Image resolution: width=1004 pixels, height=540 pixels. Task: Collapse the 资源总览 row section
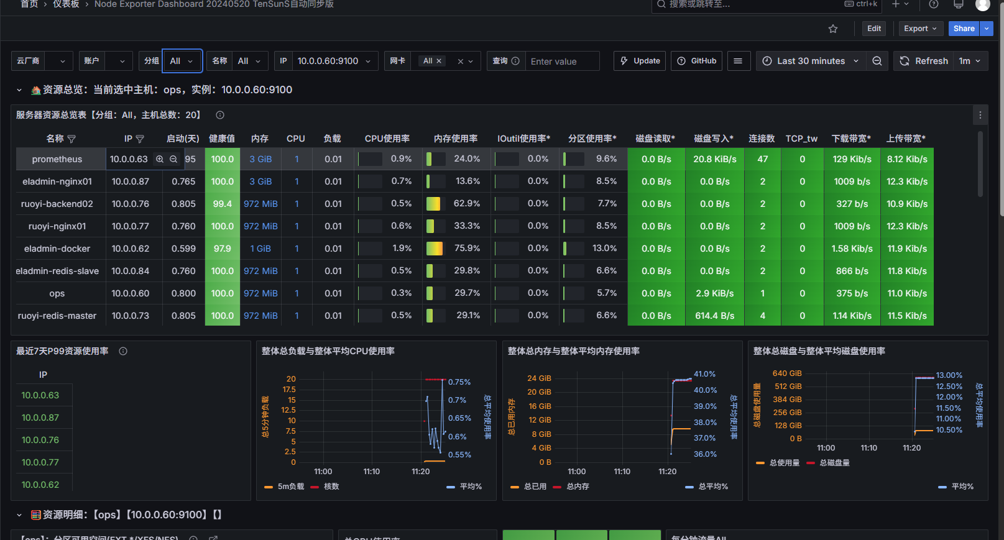[19, 90]
